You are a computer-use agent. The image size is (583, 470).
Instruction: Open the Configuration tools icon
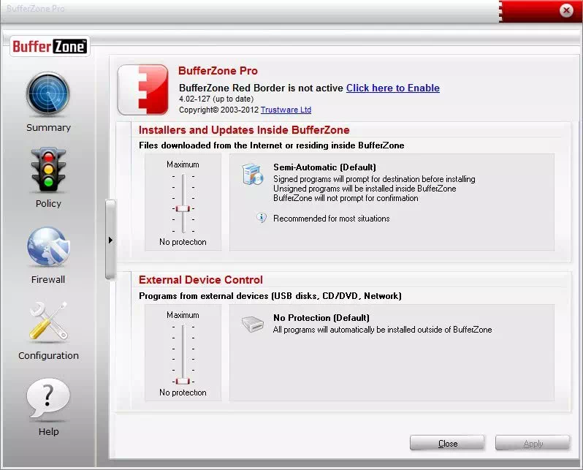pyautogui.click(x=48, y=321)
